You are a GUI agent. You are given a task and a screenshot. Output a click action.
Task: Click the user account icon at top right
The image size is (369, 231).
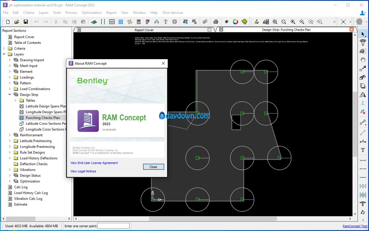pos(363,13)
